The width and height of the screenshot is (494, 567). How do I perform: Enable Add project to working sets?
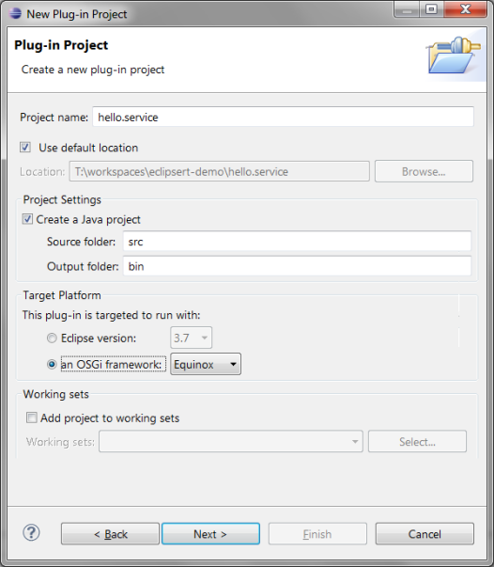(x=32, y=417)
